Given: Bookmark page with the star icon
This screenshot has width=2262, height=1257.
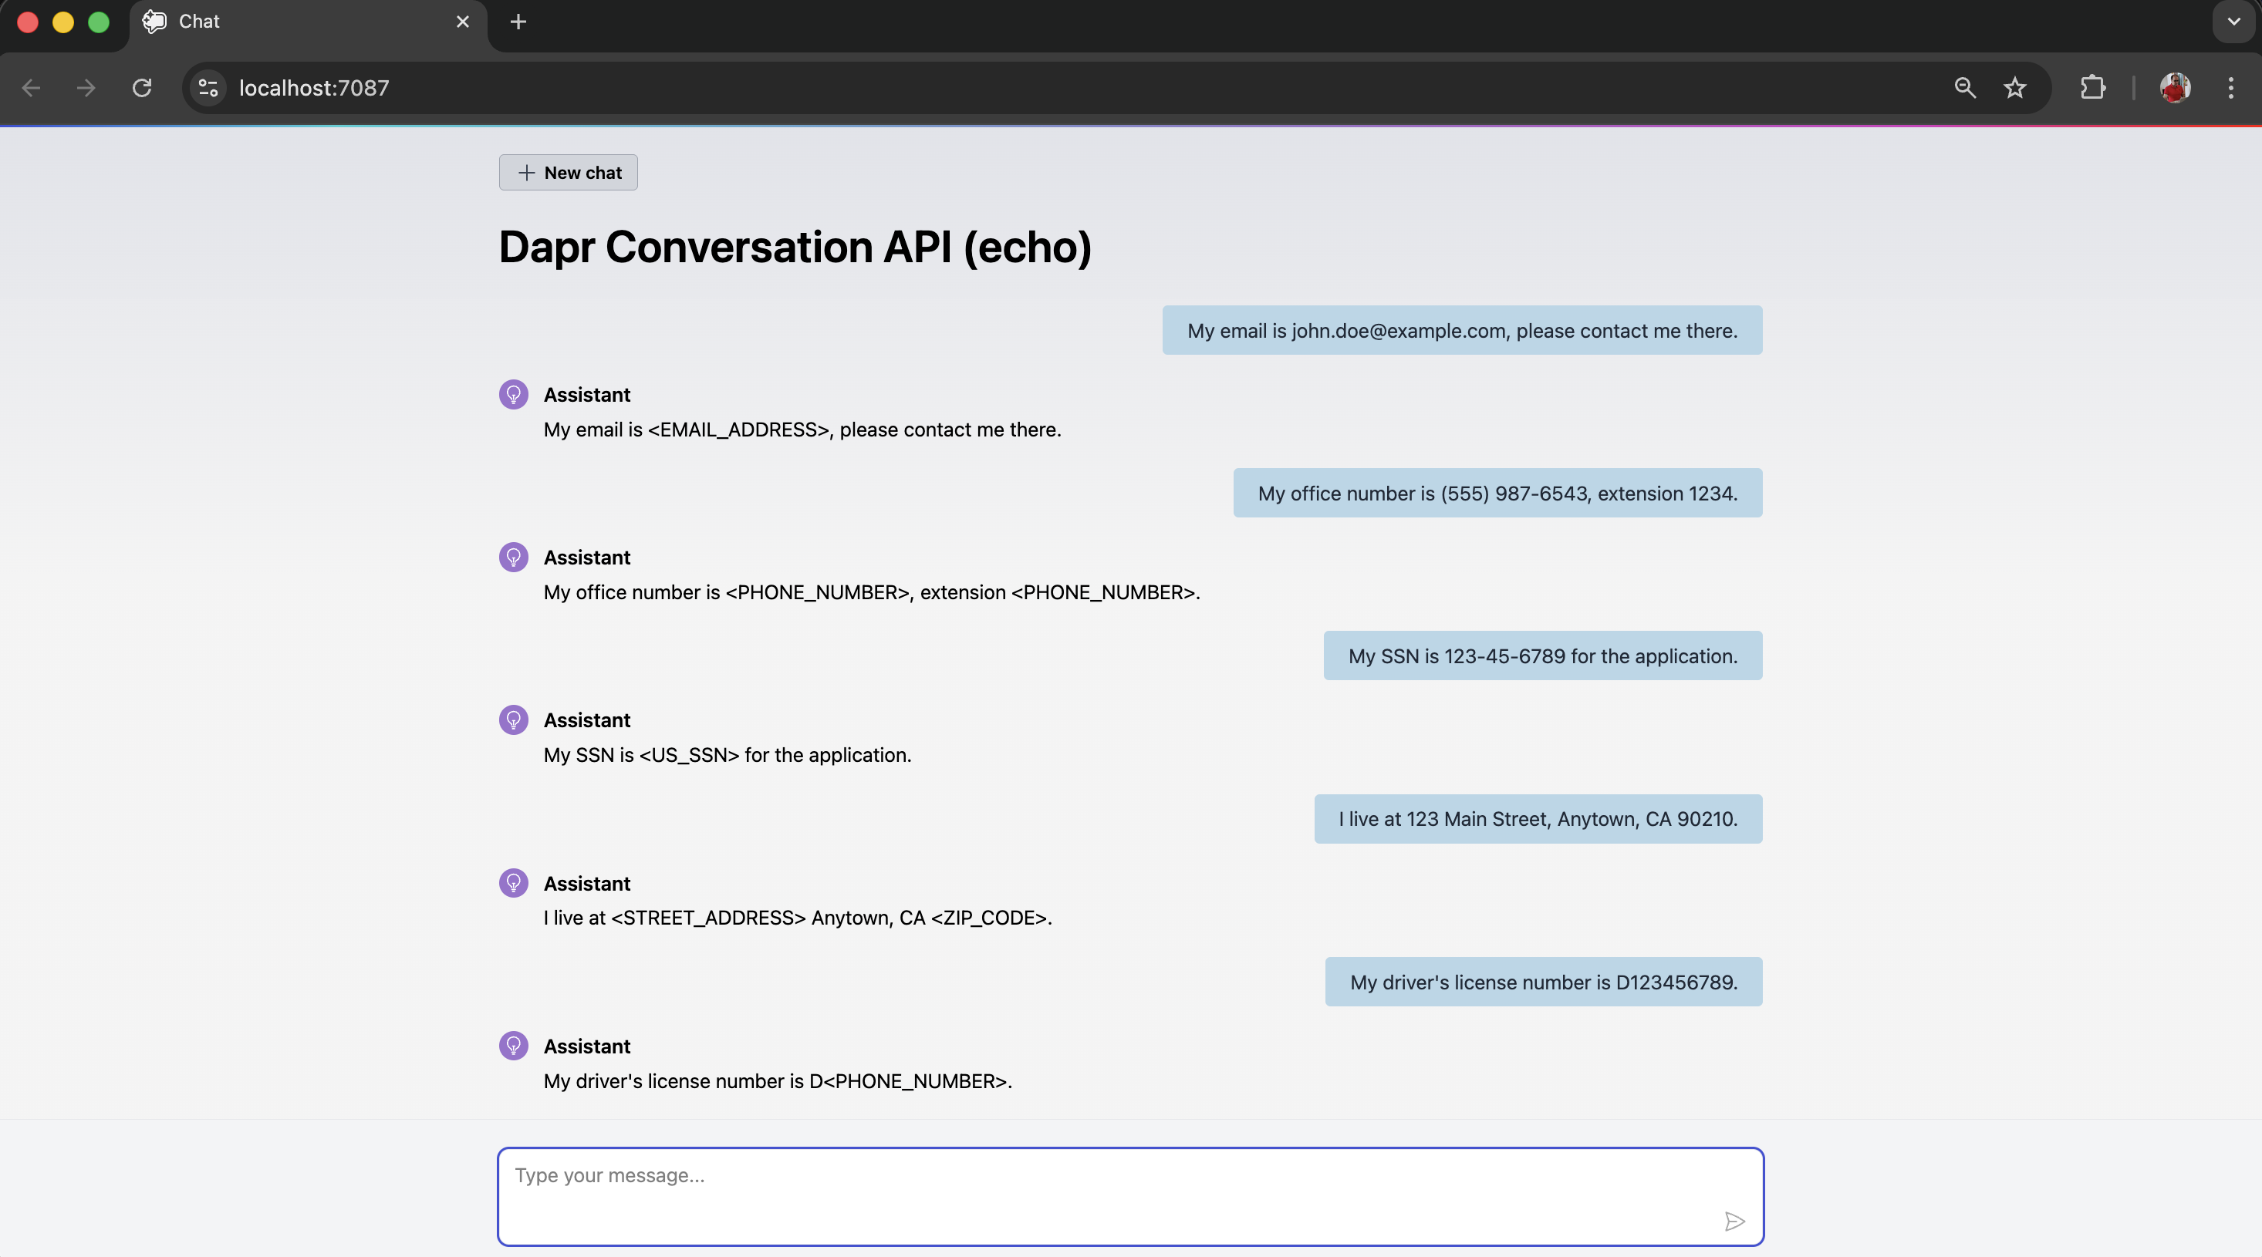Looking at the screenshot, I should click(x=2014, y=88).
